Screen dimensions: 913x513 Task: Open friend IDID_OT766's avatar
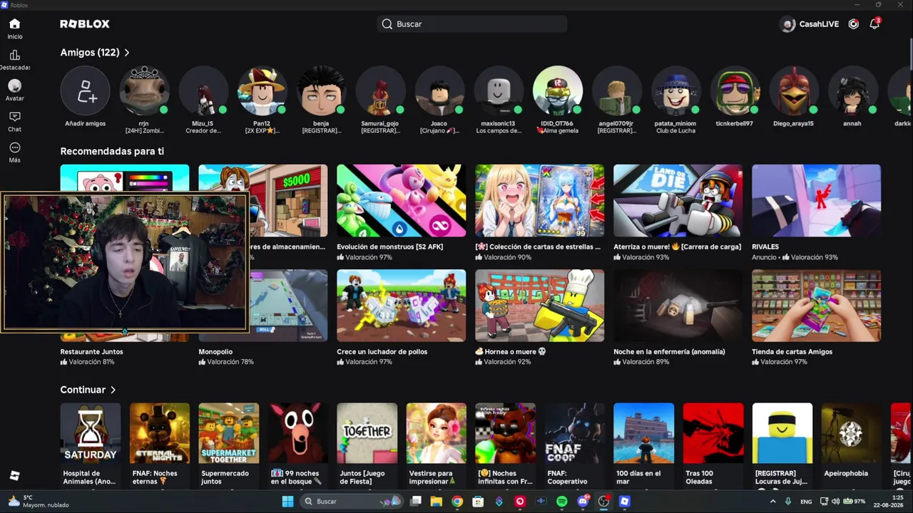pyautogui.click(x=558, y=91)
